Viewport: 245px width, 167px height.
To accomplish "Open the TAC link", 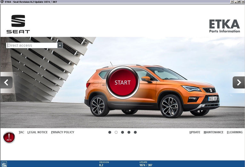I will [x=21, y=132].
